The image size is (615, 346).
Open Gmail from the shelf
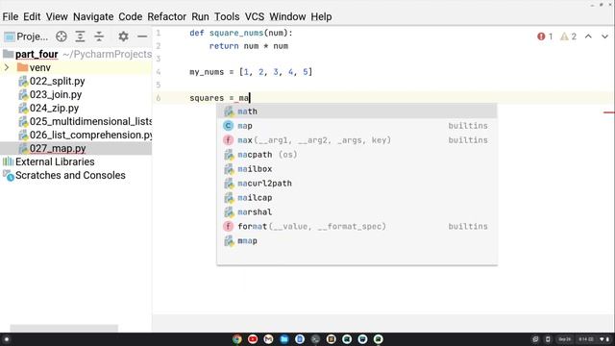(x=268, y=339)
